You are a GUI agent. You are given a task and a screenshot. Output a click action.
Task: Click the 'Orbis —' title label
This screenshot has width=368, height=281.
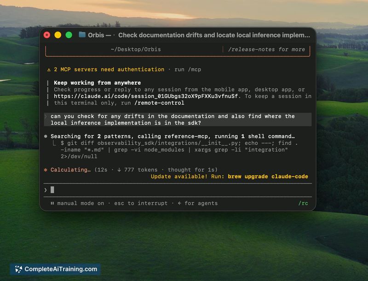99,35
